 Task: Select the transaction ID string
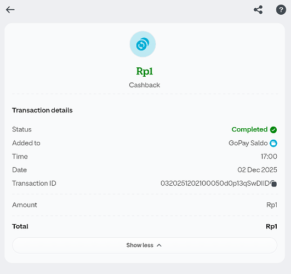click(215, 184)
